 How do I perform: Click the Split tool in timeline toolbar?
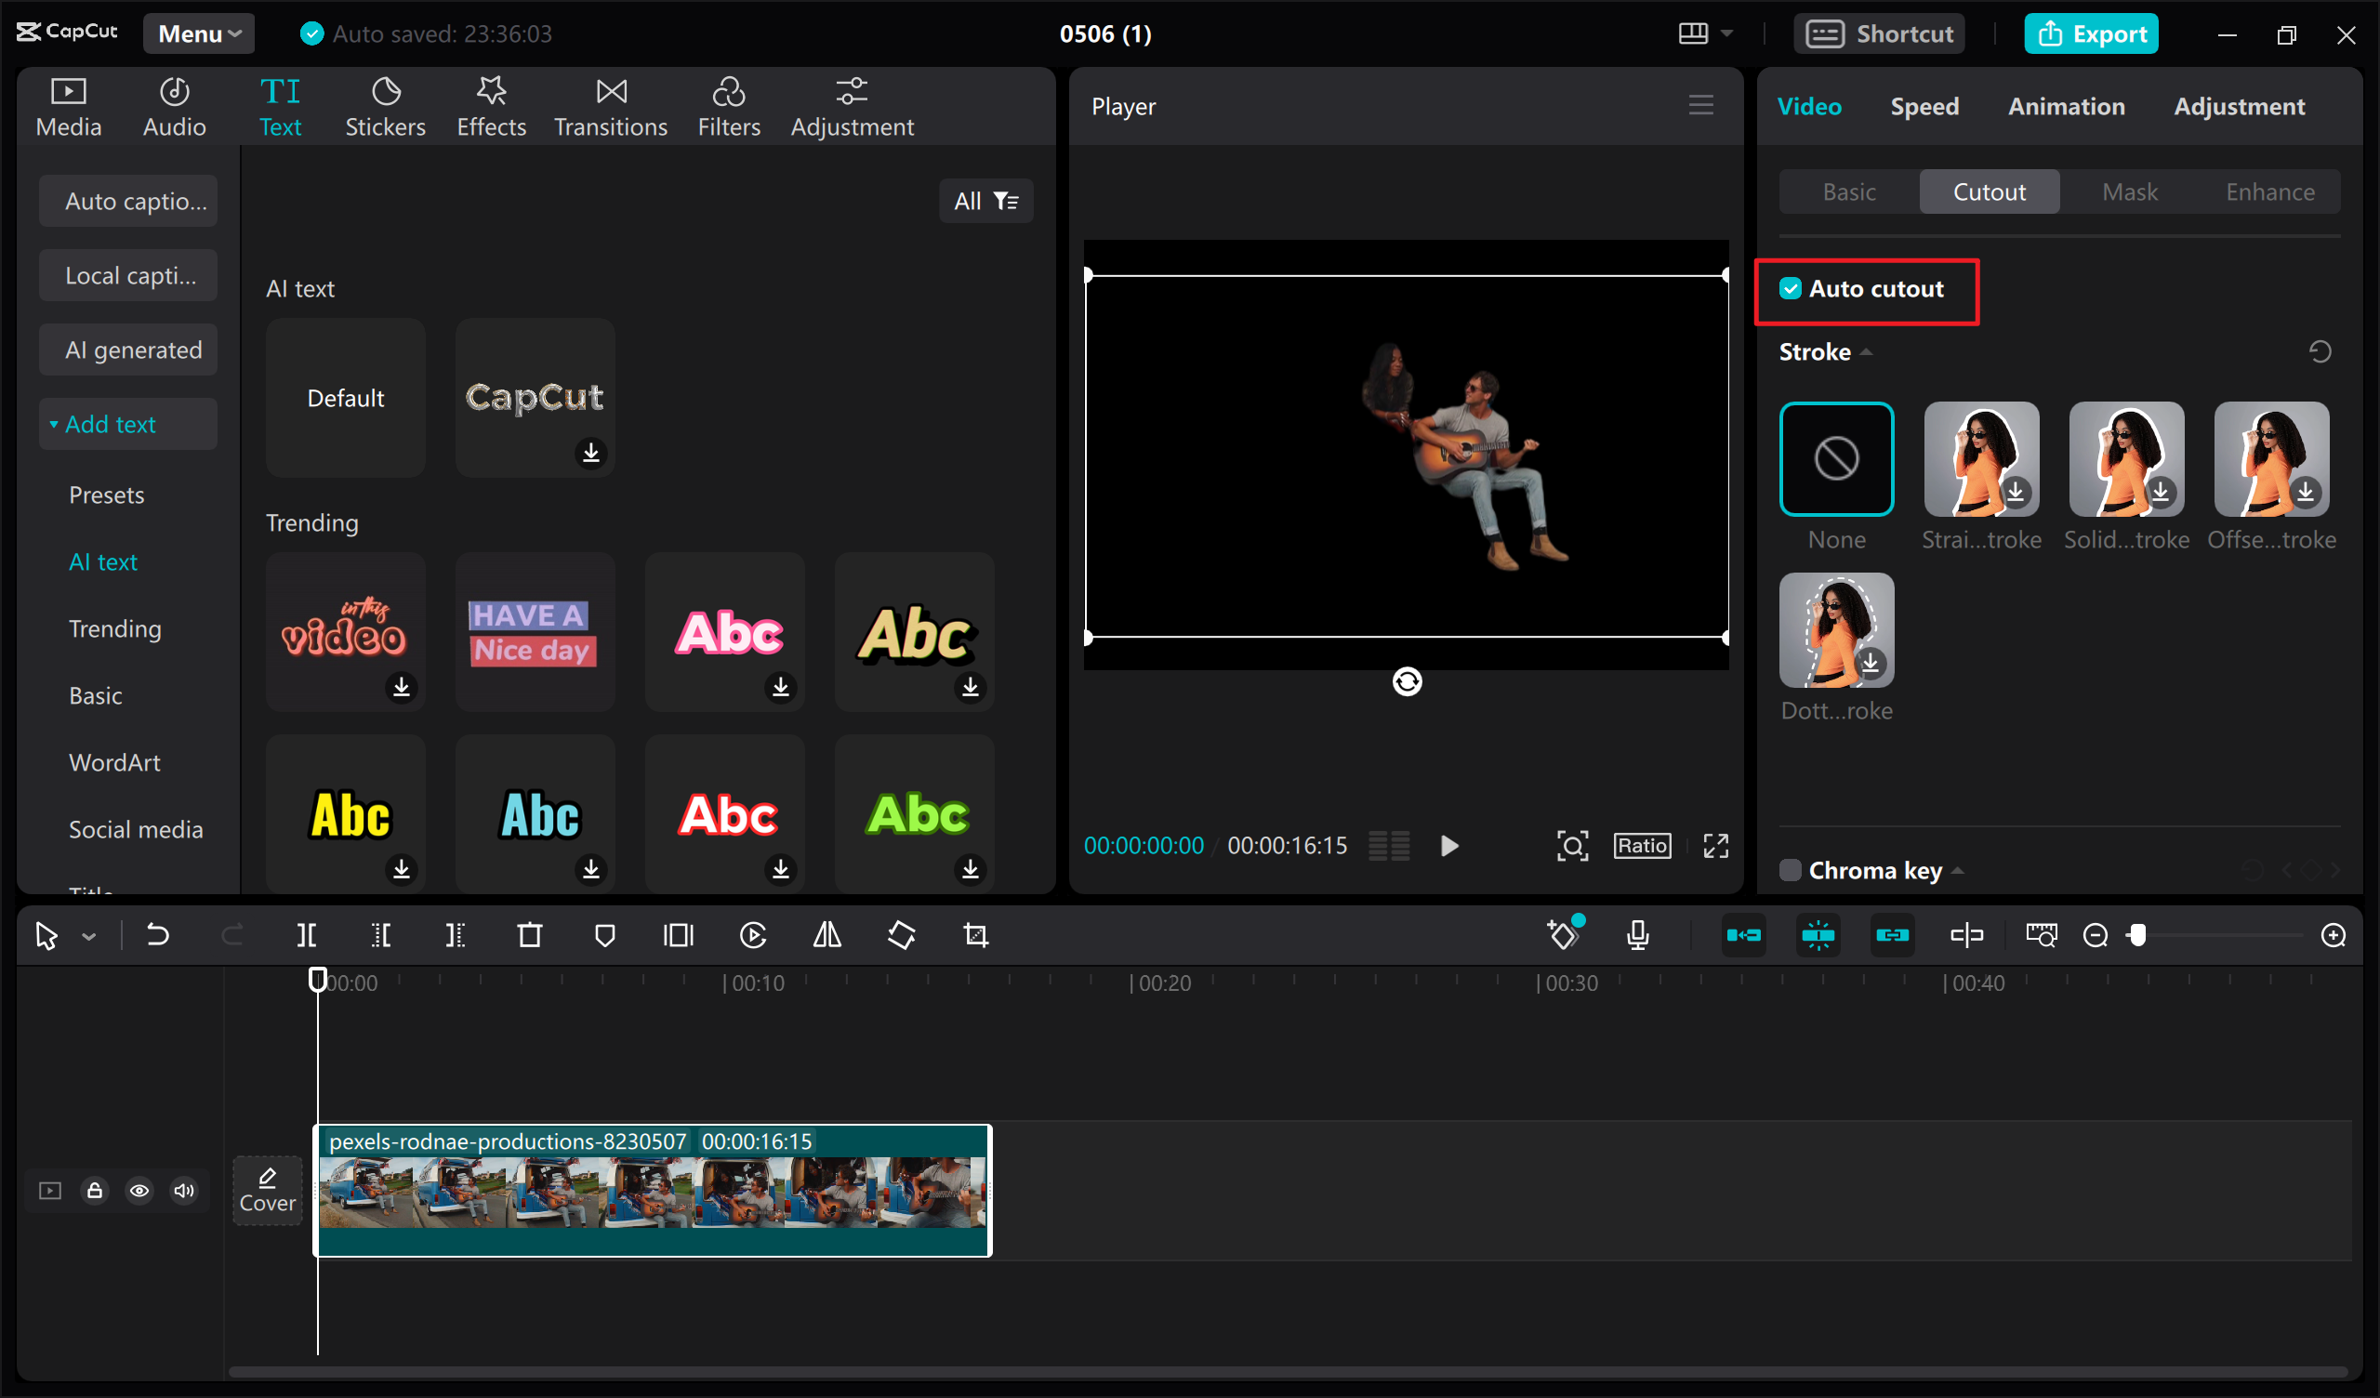306,935
